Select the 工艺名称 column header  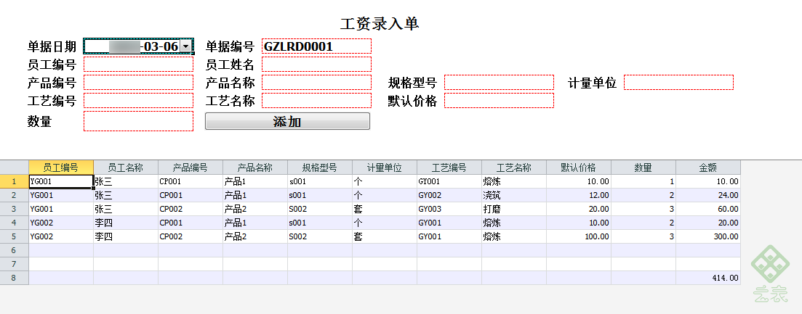click(514, 168)
